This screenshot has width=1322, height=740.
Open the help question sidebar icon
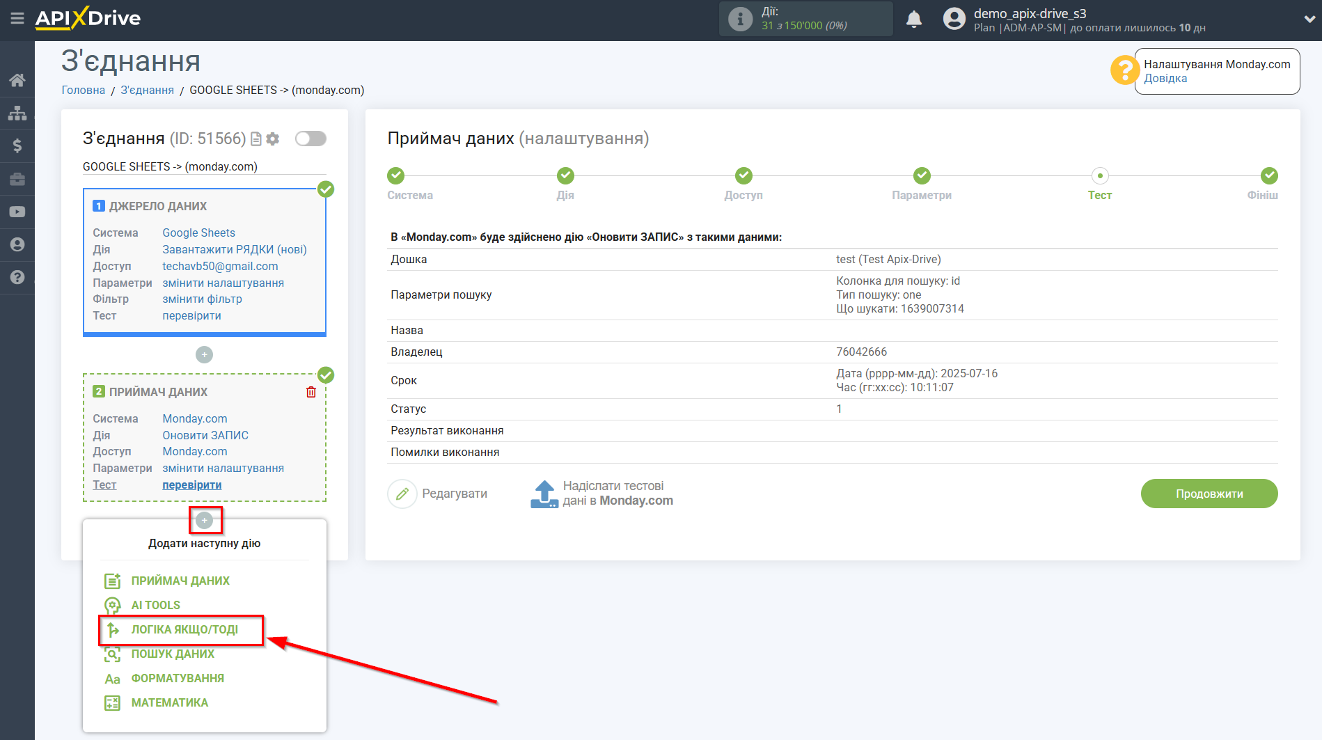[17, 277]
